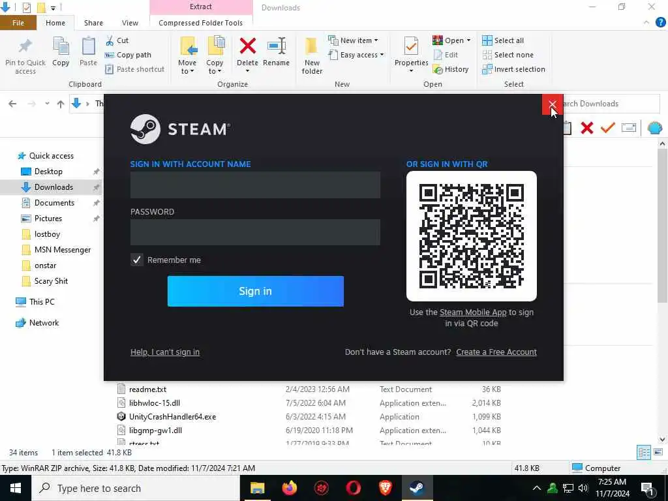The height and width of the screenshot is (501, 668).
Task: Go back with the Explorer back arrow
Action: click(12, 104)
